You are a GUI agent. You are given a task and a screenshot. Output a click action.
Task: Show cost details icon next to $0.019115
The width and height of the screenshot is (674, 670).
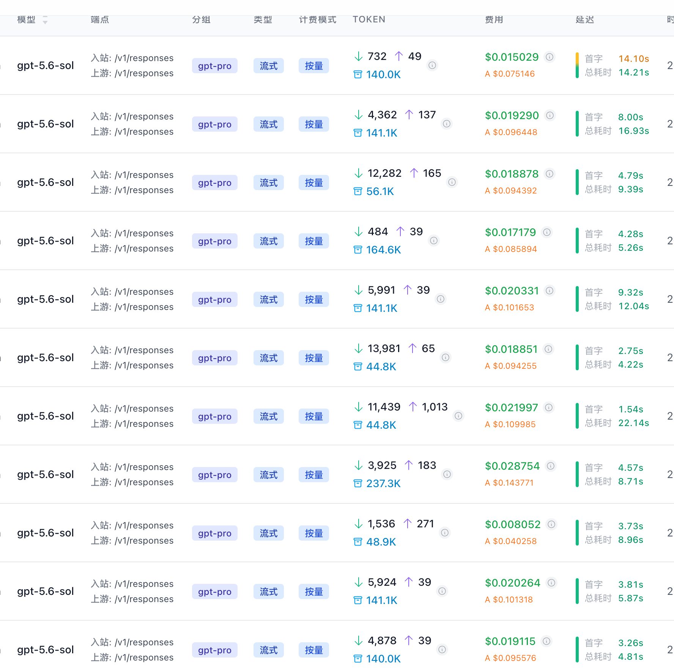[546, 641]
